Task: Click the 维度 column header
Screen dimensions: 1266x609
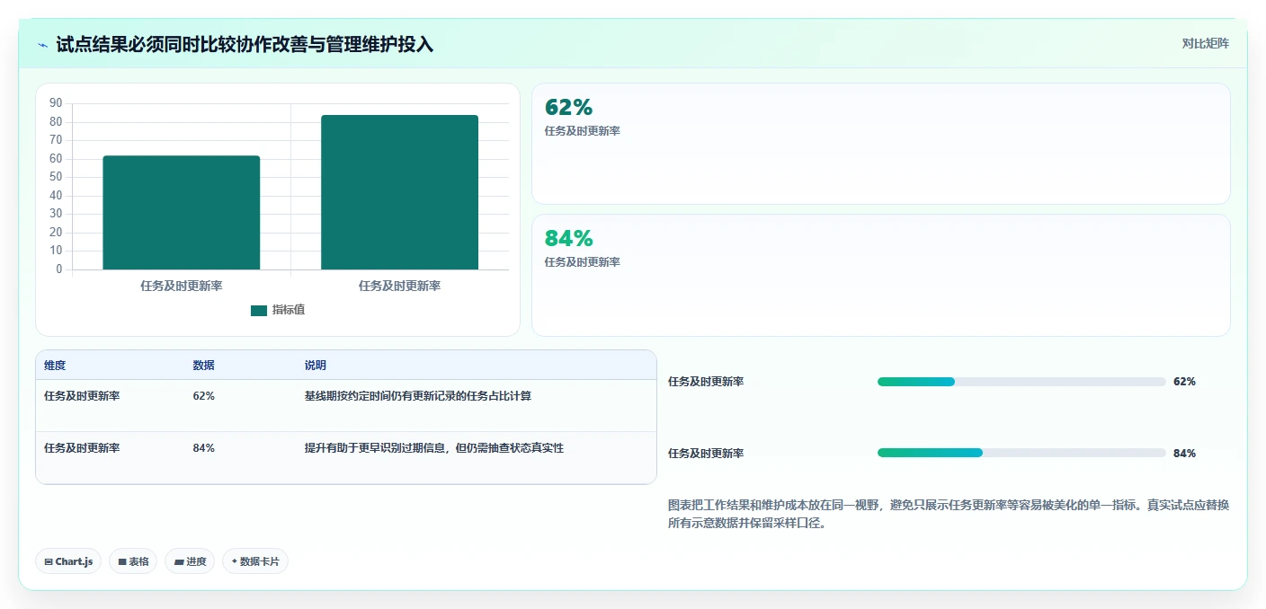Action: pyautogui.click(x=55, y=366)
